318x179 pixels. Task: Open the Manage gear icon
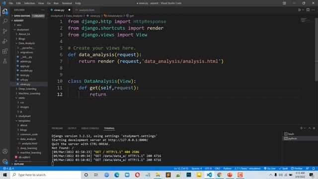[x=5, y=161]
